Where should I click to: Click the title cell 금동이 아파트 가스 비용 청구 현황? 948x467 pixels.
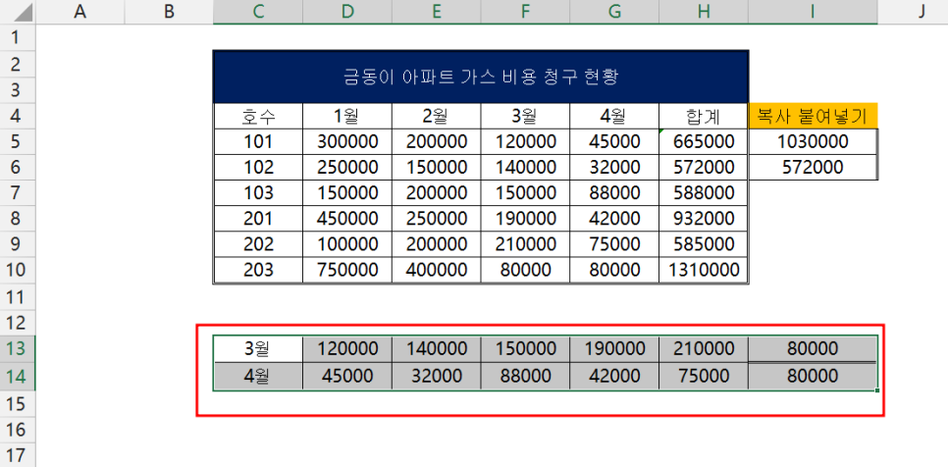[481, 77]
